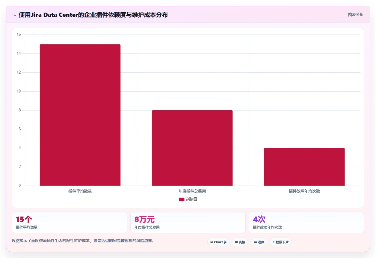This screenshot has height=258, width=376.
Task: Toggle the 指标值 legend color swatch
Action: (x=182, y=199)
